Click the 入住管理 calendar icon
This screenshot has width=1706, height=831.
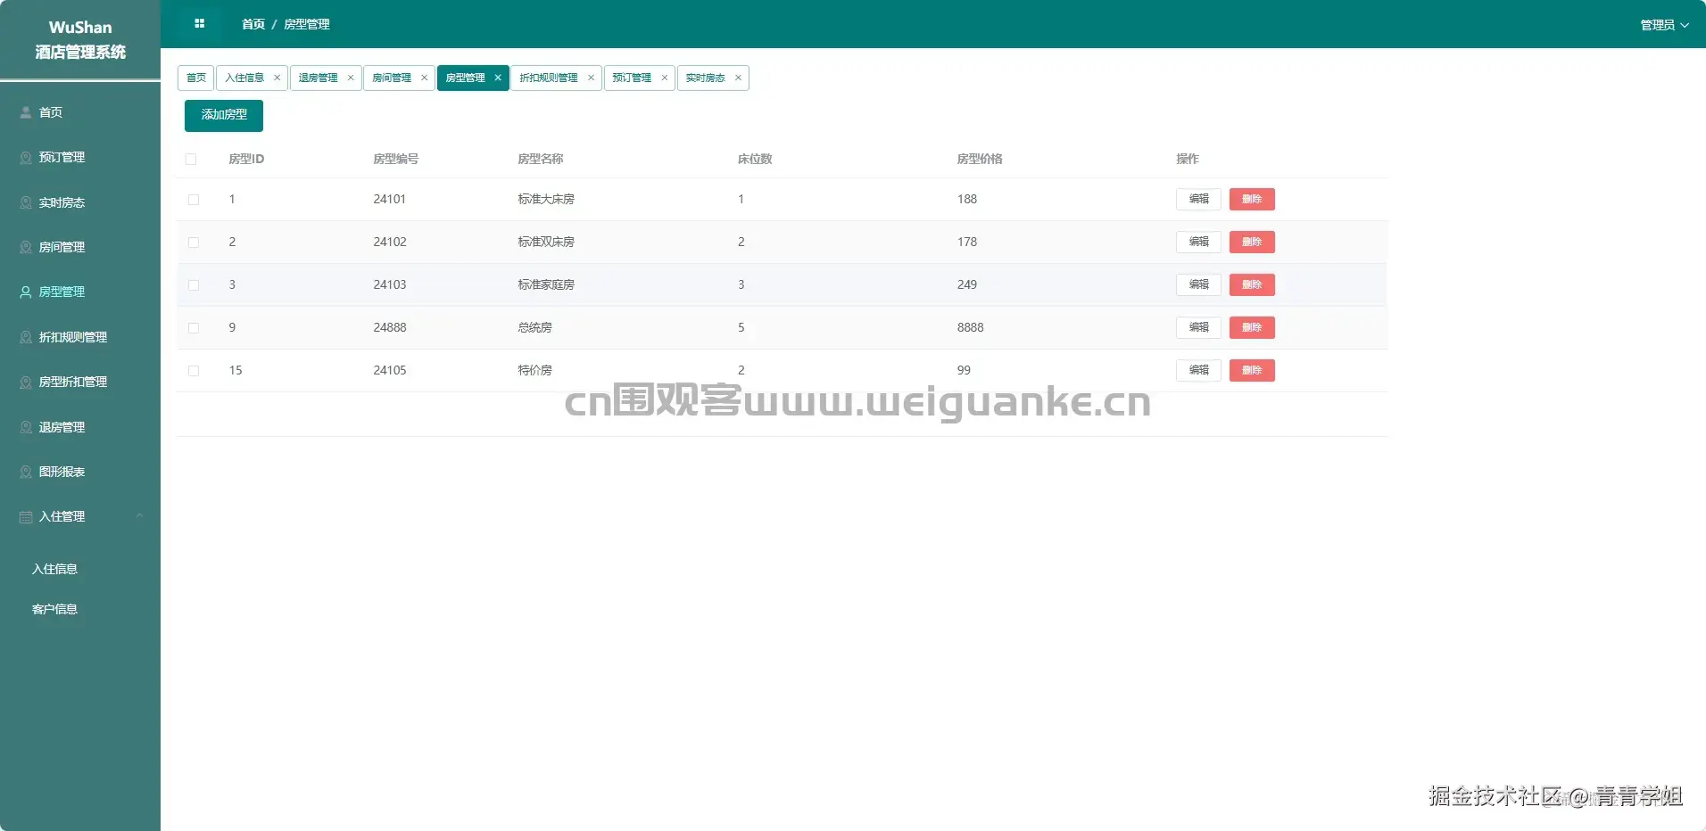tap(26, 517)
